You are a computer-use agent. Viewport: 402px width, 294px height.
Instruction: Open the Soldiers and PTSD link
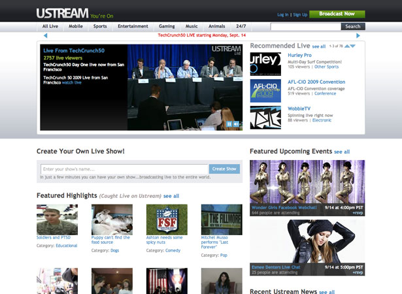coord(54,238)
